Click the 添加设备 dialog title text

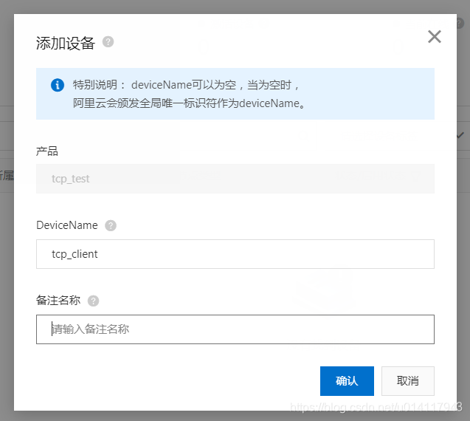pos(66,43)
